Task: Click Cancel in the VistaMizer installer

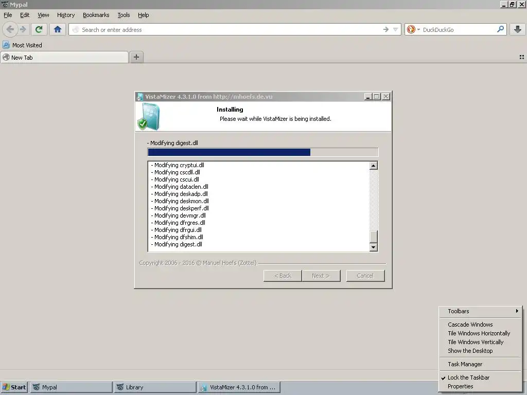Action: (x=365, y=276)
